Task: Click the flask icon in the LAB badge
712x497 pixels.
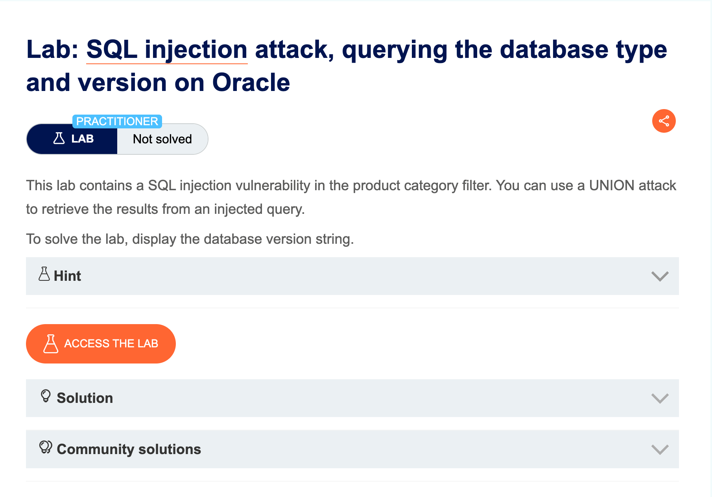Action: (x=59, y=139)
